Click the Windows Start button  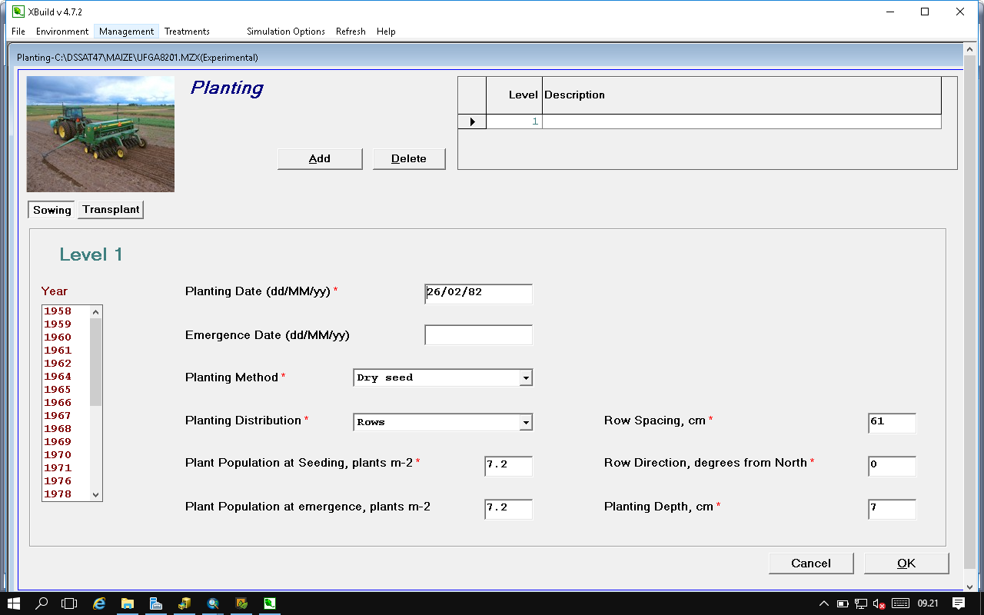(14, 603)
